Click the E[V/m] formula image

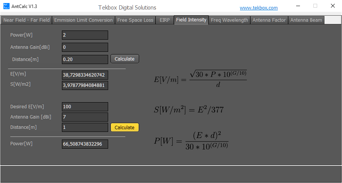[200, 79]
